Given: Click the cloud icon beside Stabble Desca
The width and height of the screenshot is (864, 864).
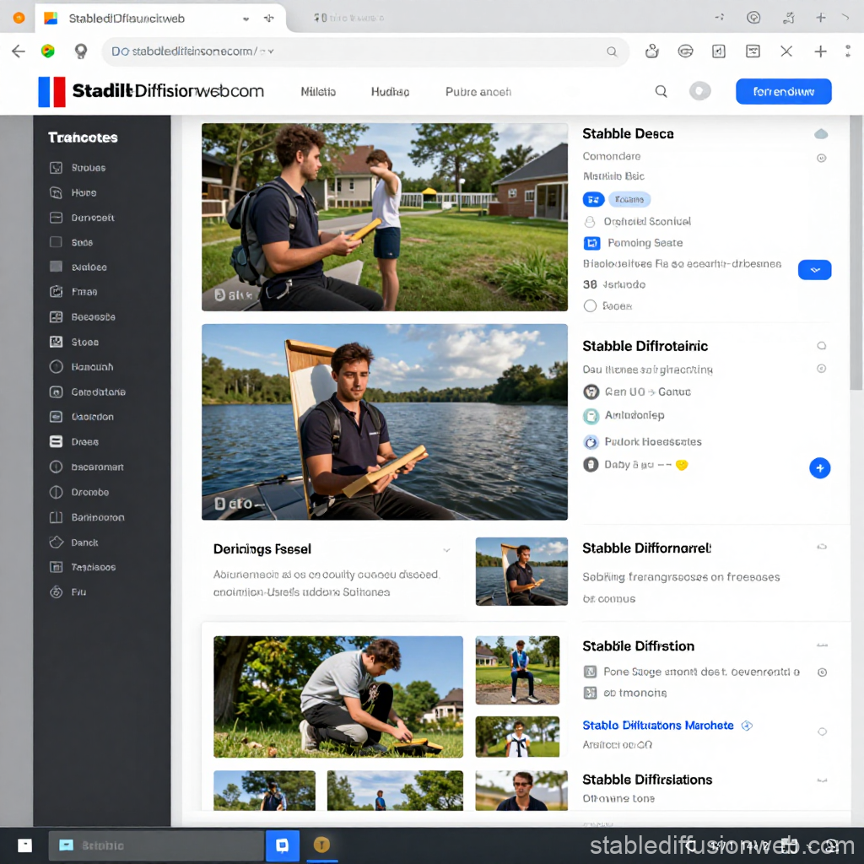Looking at the screenshot, I should point(820,134).
